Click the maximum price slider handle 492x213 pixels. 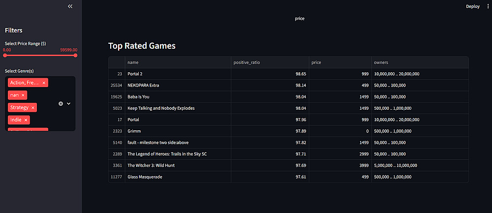click(x=75, y=55)
